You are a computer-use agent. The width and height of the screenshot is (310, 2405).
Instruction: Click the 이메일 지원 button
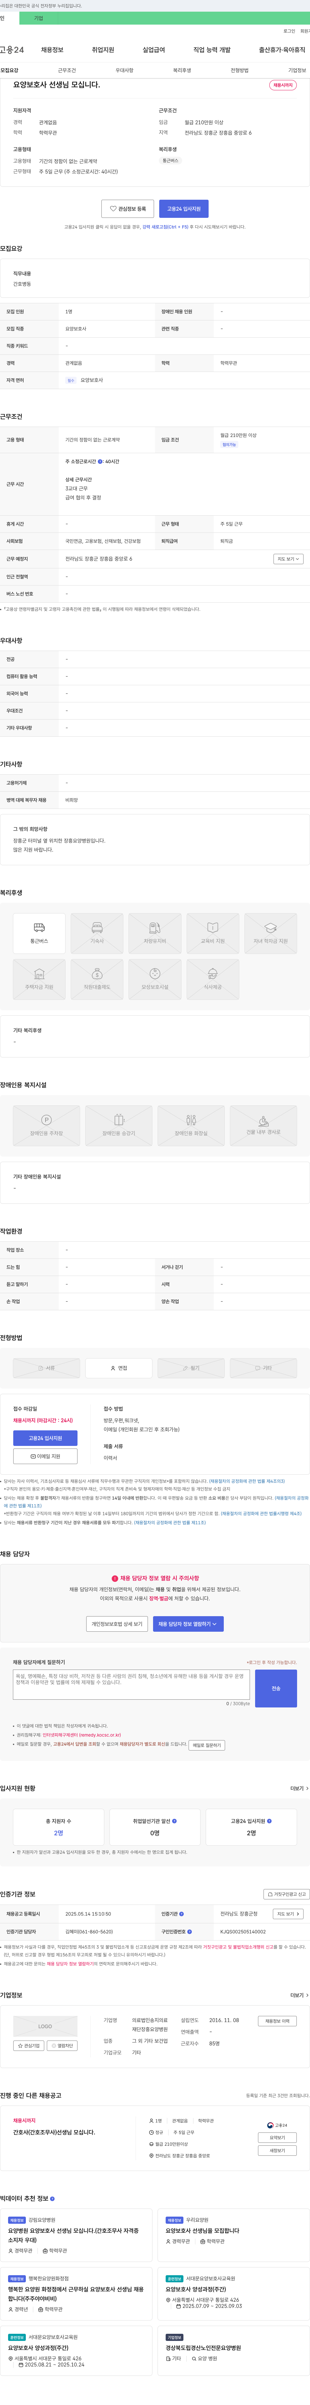coord(46,1457)
